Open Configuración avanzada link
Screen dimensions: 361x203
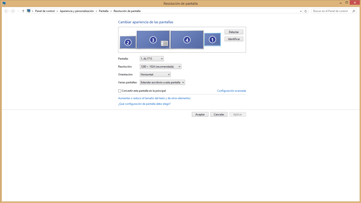click(231, 91)
